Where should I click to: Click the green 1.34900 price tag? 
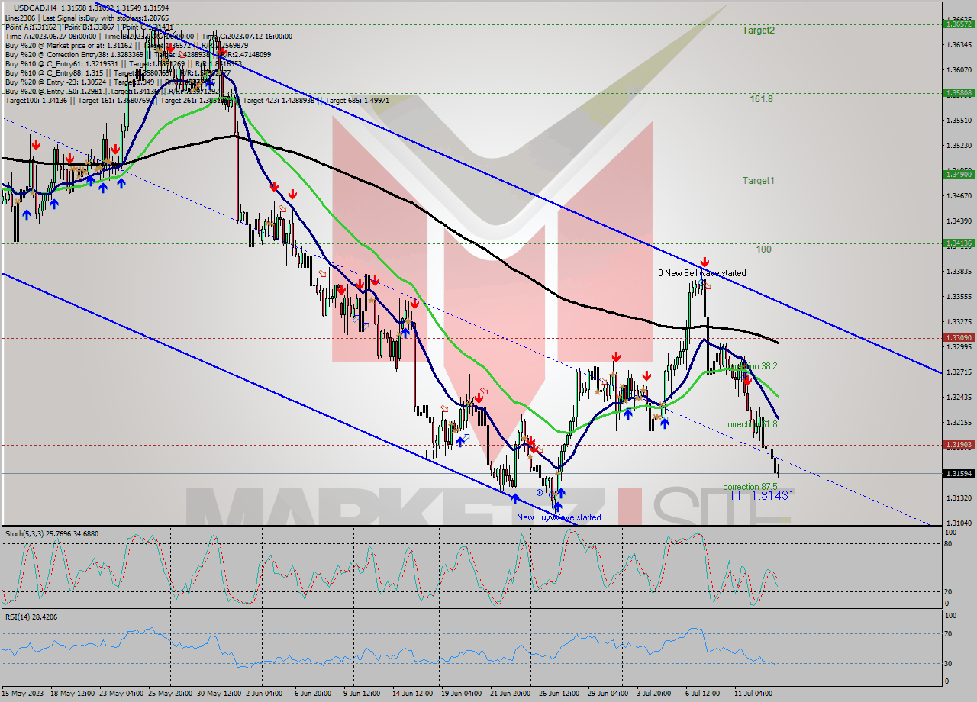coord(959,174)
